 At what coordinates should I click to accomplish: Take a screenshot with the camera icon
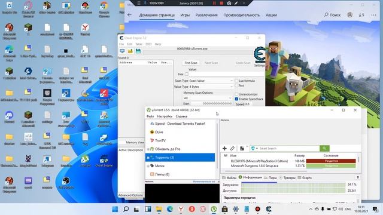[x=229, y=3]
